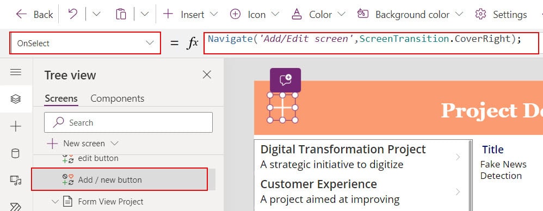Open the Power Automate icon in left rail
This screenshot has width=543, height=211.
pos(16,207)
